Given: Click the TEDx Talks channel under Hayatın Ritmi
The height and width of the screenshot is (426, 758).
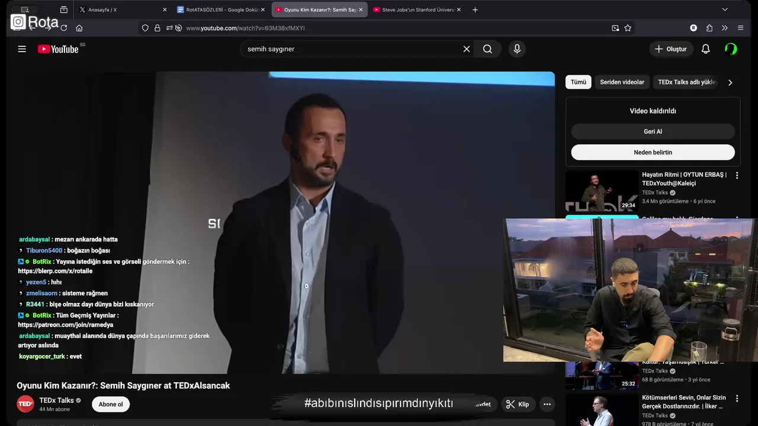Looking at the screenshot, I should point(655,193).
